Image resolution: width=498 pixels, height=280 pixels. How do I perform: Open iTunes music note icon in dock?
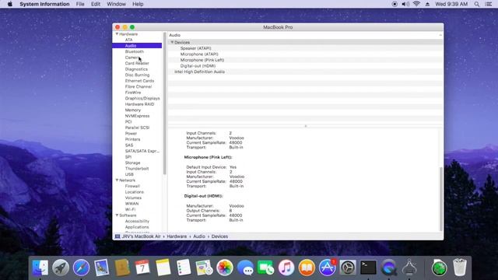tap(286, 268)
